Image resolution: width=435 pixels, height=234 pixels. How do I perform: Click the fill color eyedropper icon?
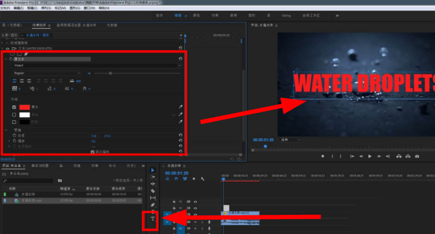click(x=180, y=107)
